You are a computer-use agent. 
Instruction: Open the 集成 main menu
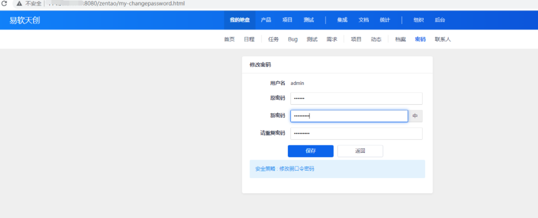click(342, 20)
